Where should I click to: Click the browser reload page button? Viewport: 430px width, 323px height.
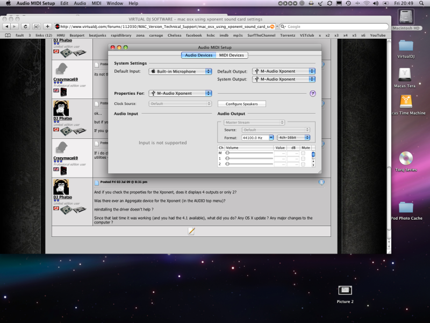point(25,26)
